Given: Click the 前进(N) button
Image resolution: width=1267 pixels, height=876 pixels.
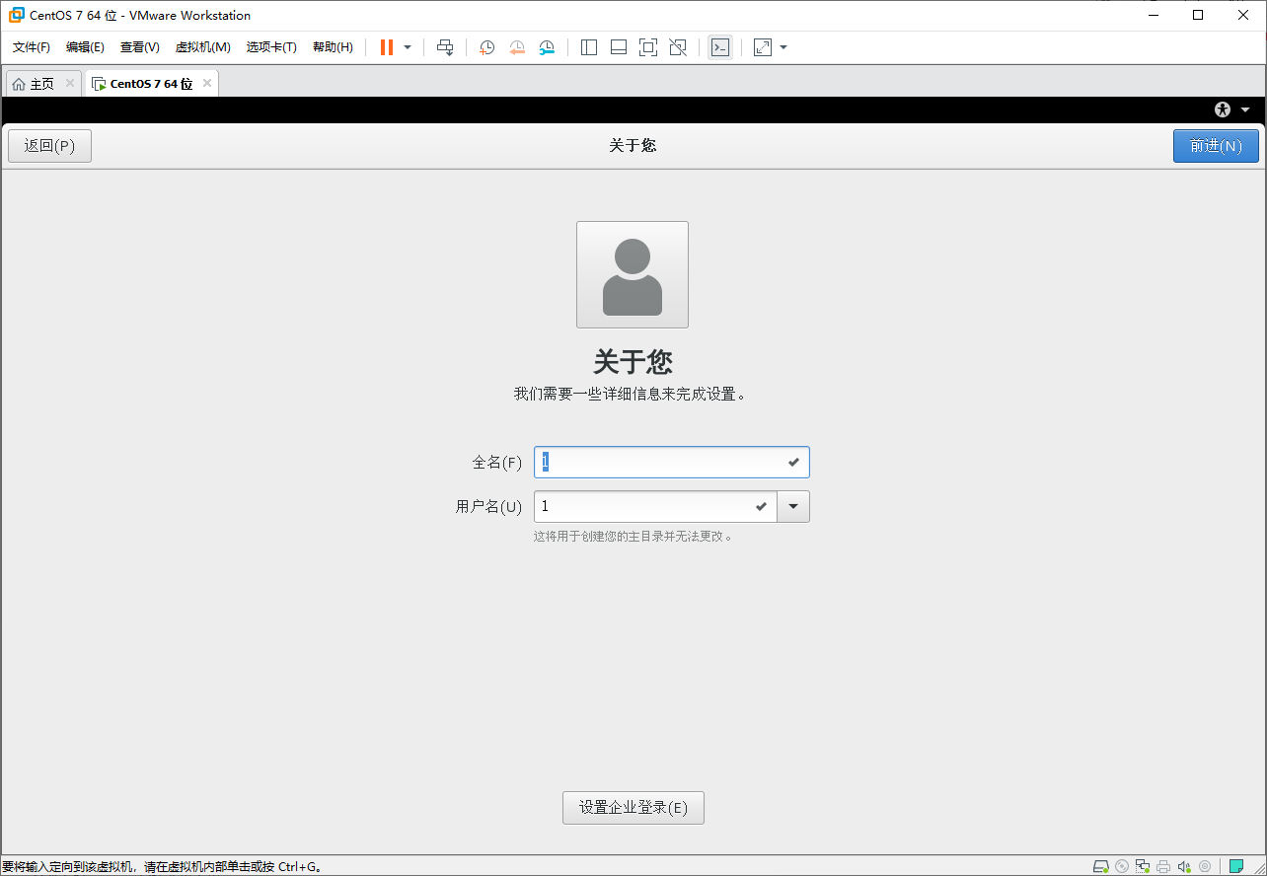Looking at the screenshot, I should click(1216, 146).
